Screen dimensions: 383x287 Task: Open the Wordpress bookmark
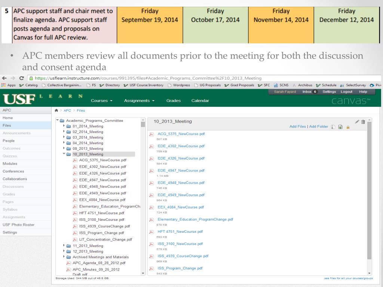tap(179, 85)
